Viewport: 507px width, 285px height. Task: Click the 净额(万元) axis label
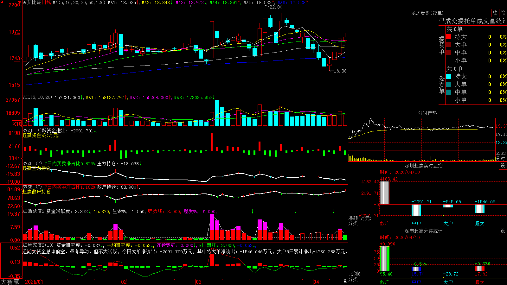coord(359,218)
